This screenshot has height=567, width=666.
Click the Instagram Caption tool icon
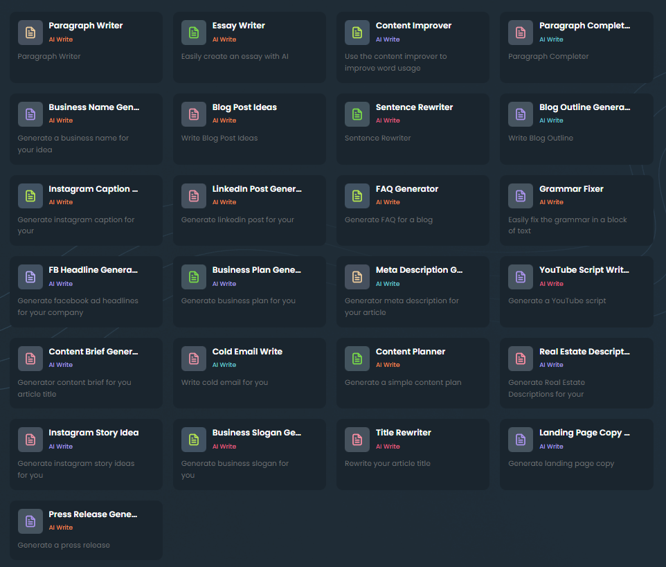[30, 196]
